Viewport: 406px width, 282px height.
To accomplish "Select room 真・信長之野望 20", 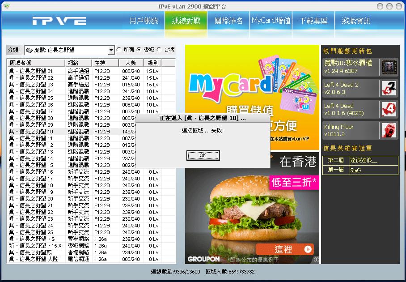I will (x=91, y=199).
